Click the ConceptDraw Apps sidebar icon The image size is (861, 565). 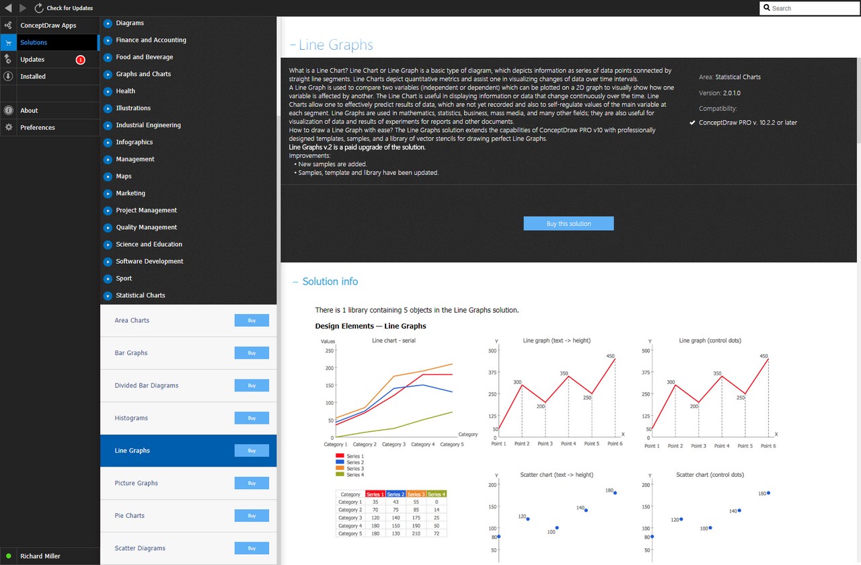8,26
